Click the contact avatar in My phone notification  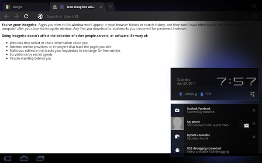coord(177,123)
